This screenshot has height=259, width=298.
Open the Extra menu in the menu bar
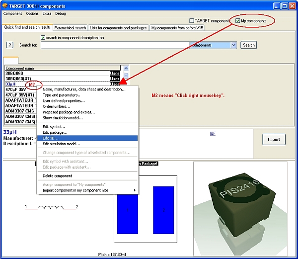47,13
